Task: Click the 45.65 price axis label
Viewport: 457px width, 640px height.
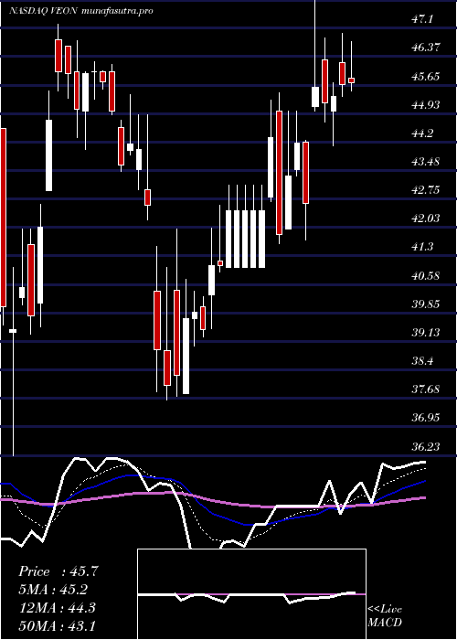Action: pos(426,76)
